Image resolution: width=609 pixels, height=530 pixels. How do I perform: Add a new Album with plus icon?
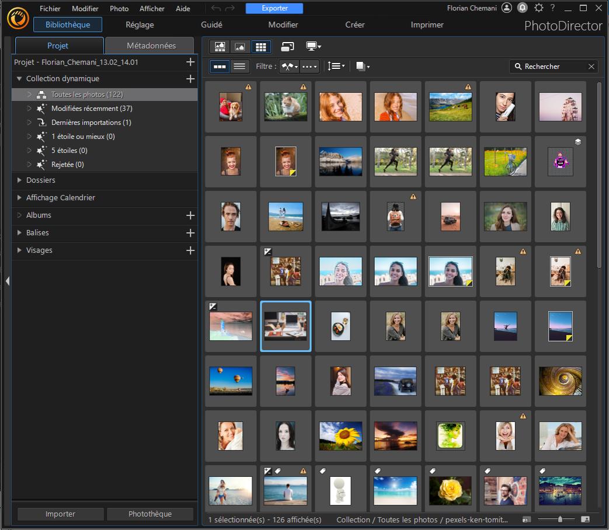(x=190, y=215)
